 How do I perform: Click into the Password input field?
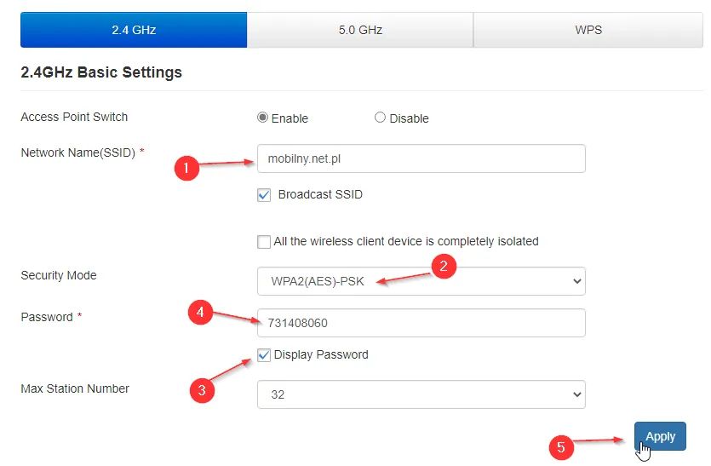point(421,323)
